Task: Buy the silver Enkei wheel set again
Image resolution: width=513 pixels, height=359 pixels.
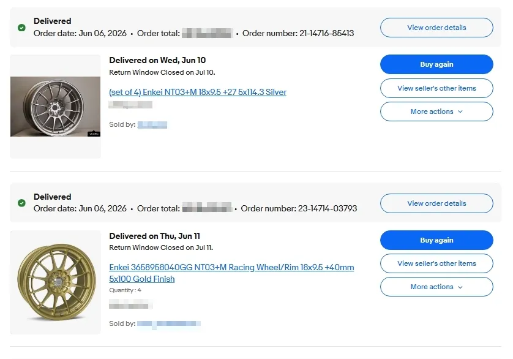Action: point(436,64)
